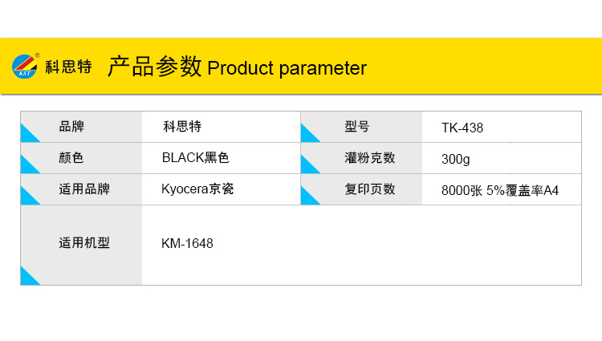Click the 复印页数 label cell
Image resolution: width=602 pixels, height=341 pixels.
click(x=370, y=190)
